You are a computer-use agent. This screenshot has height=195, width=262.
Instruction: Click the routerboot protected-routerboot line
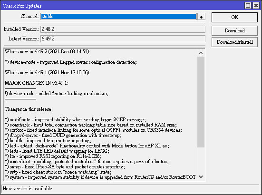(x=87, y=161)
